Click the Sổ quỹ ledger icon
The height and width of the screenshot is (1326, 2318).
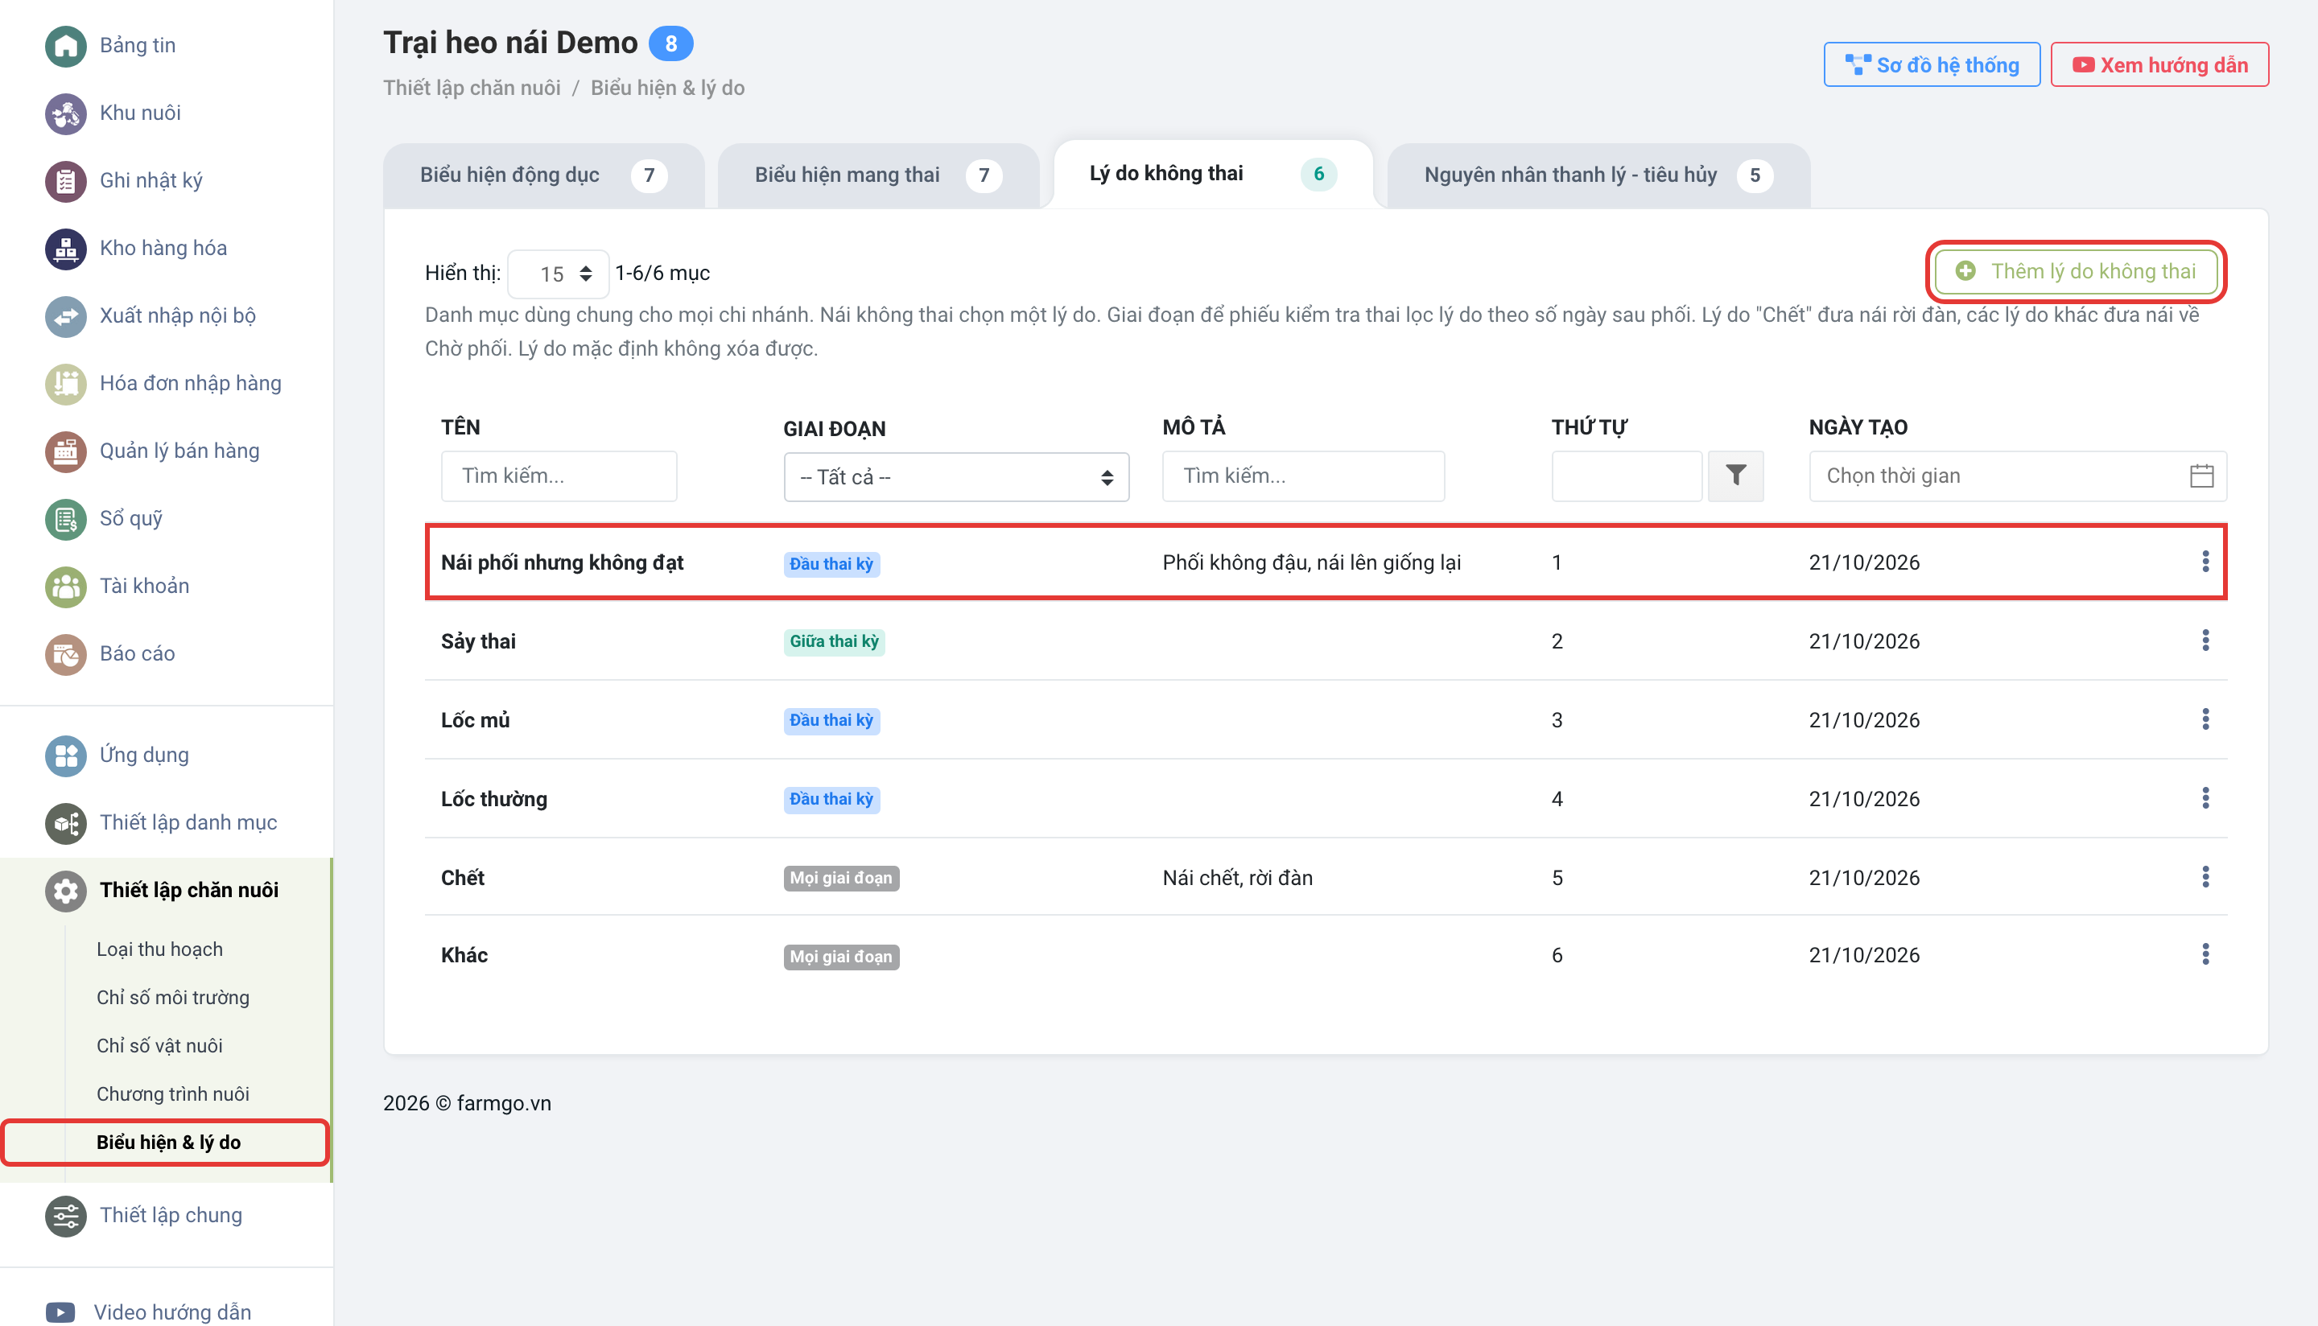[x=65, y=518]
